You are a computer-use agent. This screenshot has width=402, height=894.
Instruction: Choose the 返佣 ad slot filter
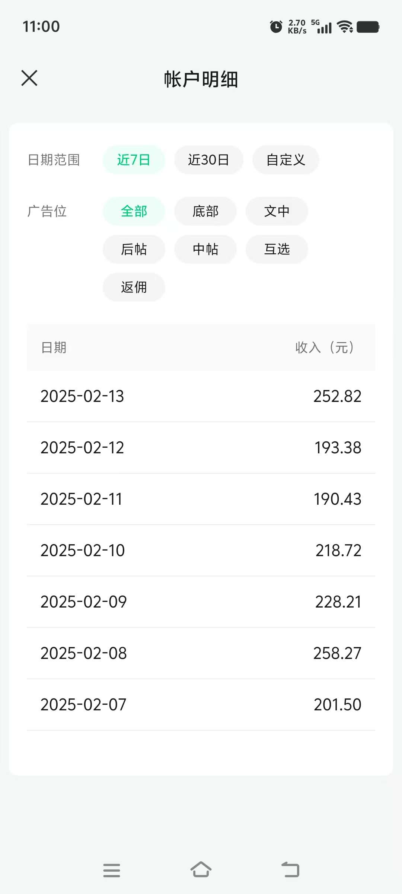point(134,287)
